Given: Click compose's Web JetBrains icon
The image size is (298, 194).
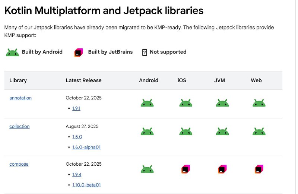Looking at the screenshot, I should click(259, 169).
